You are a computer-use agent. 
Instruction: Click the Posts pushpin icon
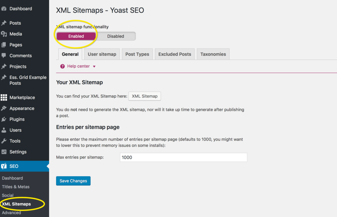click(x=4, y=23)
